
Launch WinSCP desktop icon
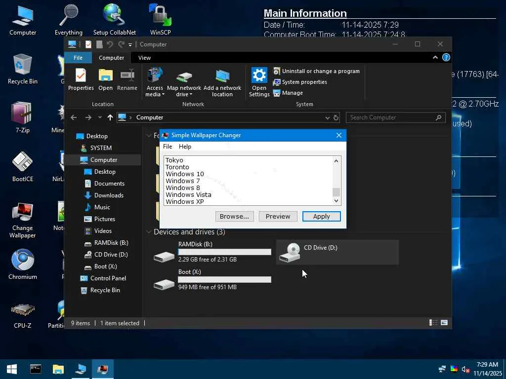161,19
